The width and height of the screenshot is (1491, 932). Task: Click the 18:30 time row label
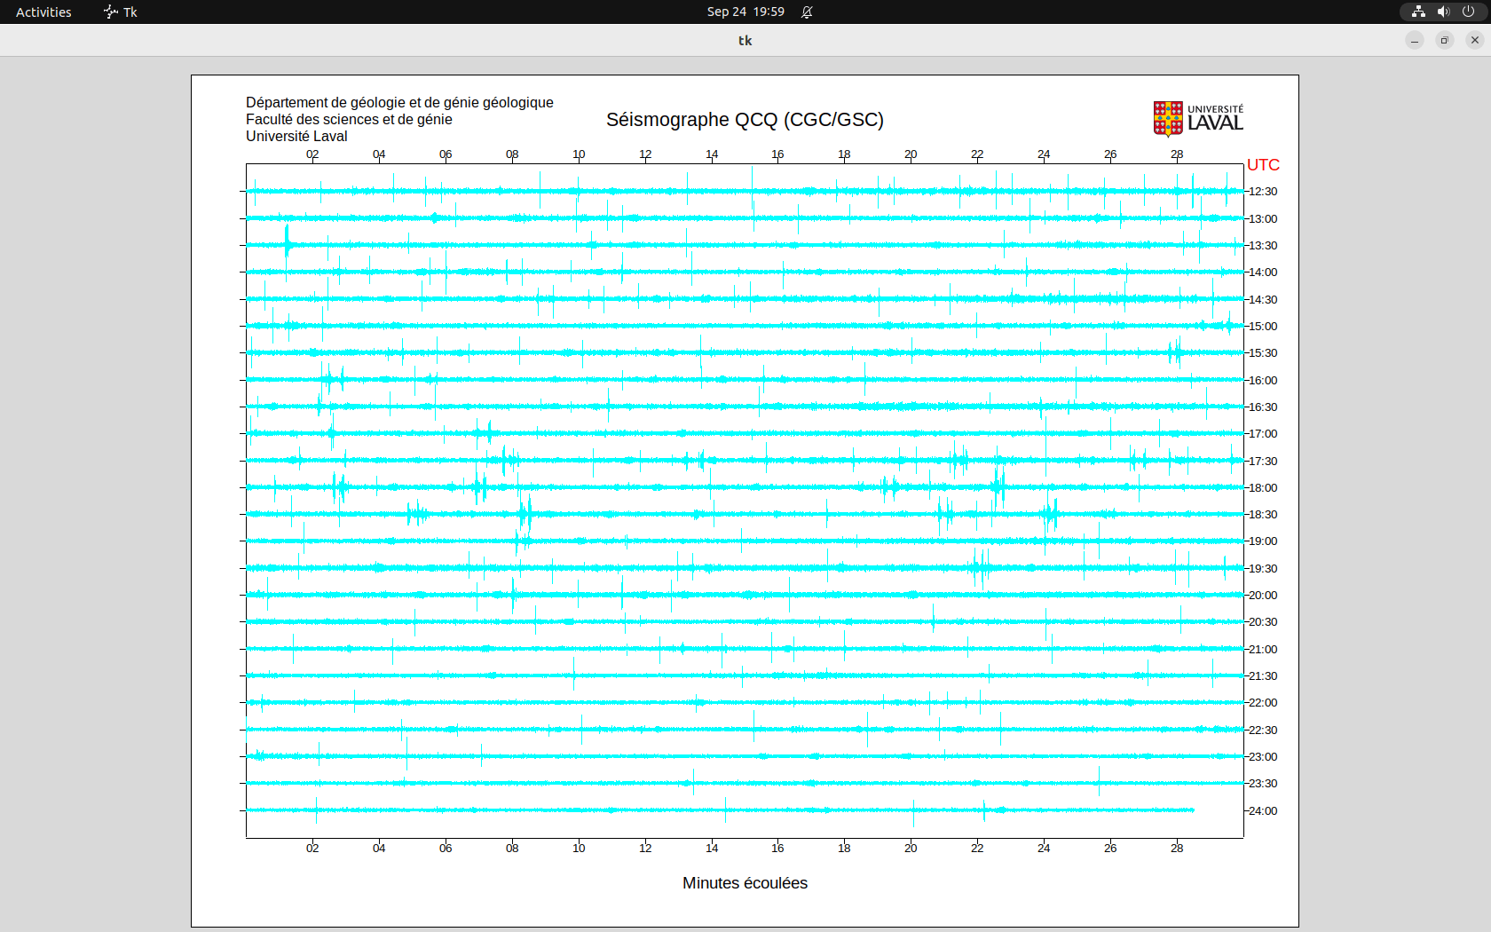(x=1263, y=515)
